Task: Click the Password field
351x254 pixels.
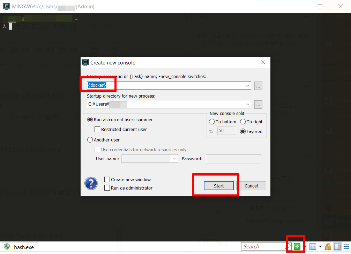Action: tap(233, 159)
